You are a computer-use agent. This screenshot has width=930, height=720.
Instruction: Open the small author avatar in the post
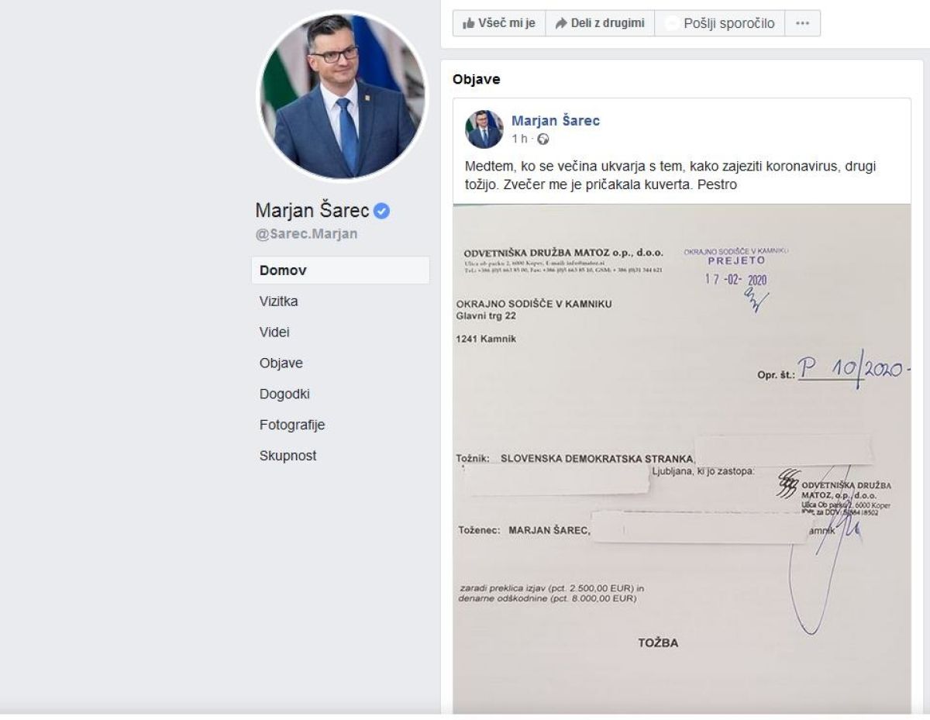484,129
